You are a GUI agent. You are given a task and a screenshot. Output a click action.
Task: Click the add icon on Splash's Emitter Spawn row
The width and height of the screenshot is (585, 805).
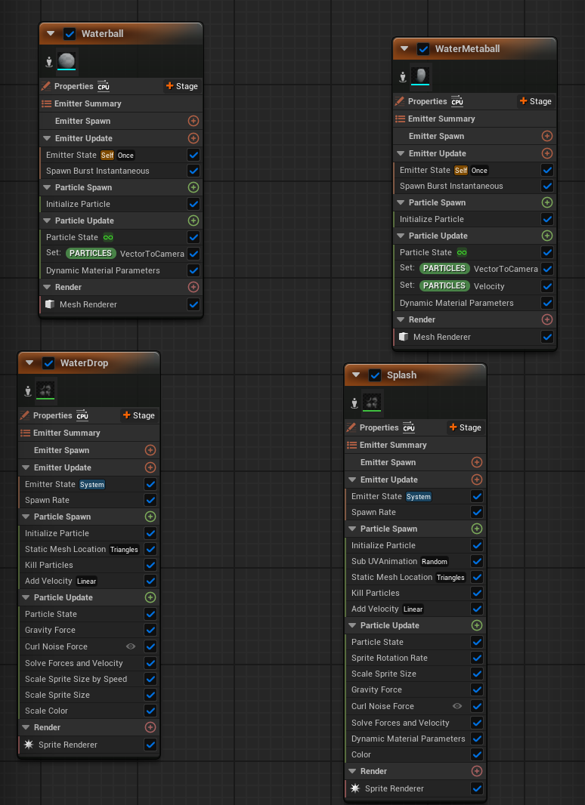click(x=476, y=462)
